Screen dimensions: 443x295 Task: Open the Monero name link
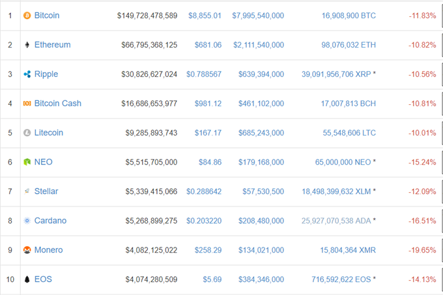(49, 250)
